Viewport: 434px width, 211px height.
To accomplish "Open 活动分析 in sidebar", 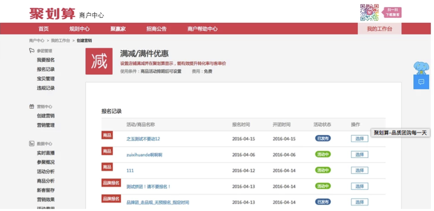I will click(x=46, y=171).
